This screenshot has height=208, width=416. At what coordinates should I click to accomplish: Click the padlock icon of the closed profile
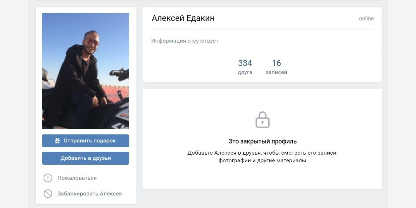pos(262,120)
